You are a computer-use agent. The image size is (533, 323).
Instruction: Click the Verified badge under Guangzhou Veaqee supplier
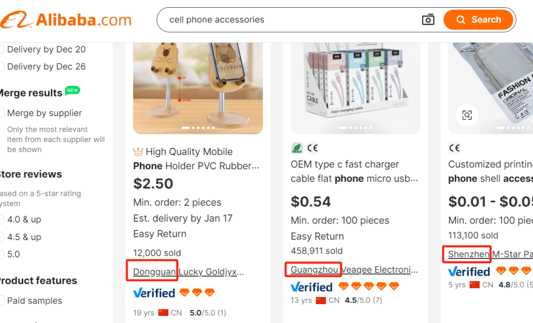[x=312, y=287]
